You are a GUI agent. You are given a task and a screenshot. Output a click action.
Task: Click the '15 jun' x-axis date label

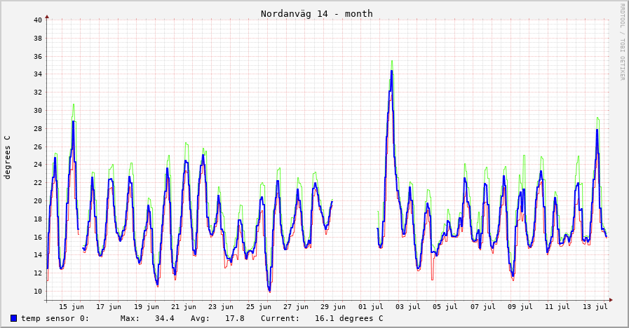[72, 307]
